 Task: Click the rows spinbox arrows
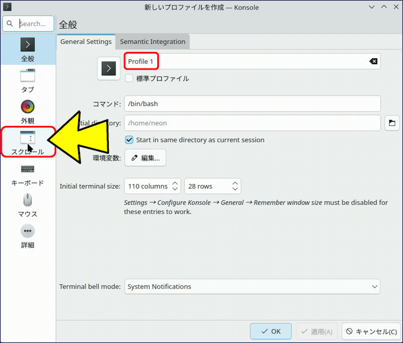pos(235,186)
